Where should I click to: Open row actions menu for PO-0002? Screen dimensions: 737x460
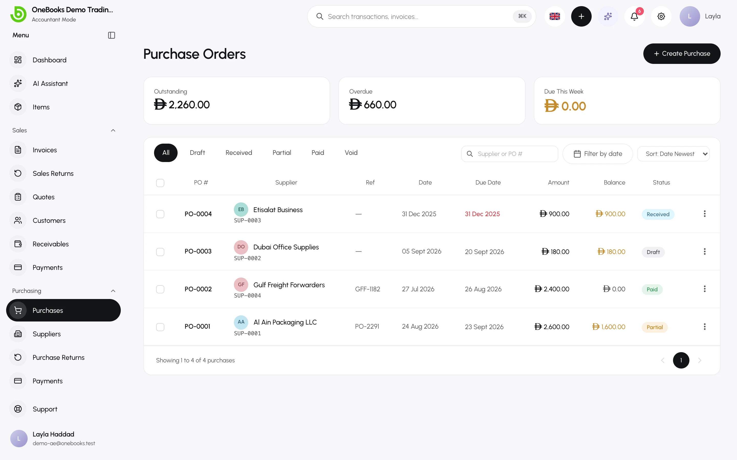[705, 289]
